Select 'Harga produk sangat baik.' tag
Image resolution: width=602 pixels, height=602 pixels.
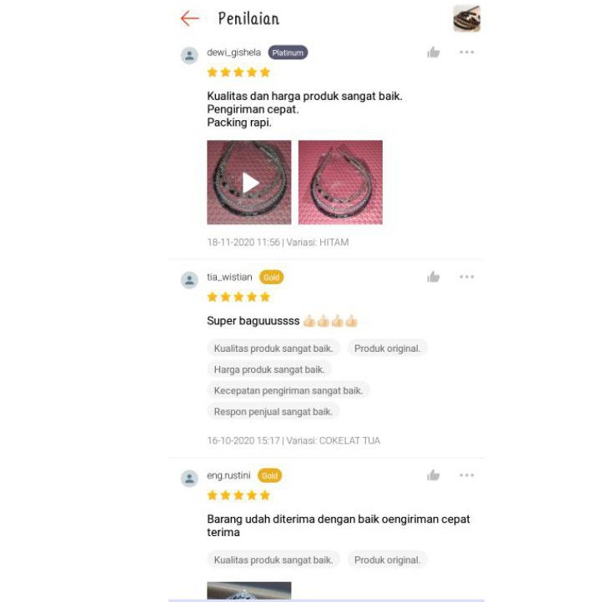(269, 369)
